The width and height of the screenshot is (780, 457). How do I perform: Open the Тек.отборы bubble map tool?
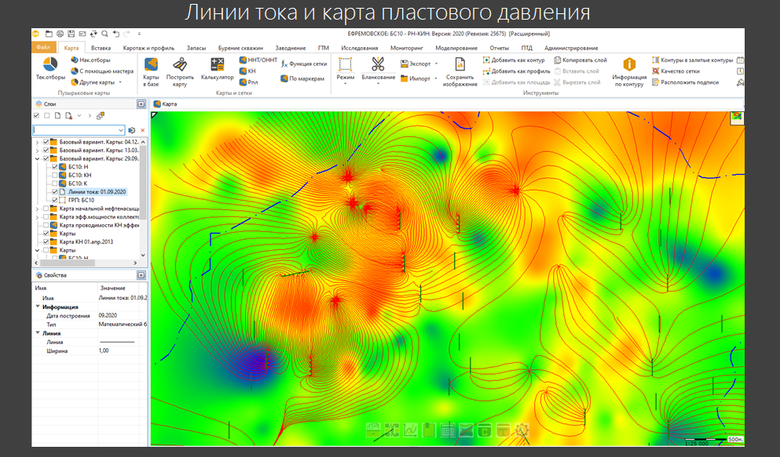[50, 68]
